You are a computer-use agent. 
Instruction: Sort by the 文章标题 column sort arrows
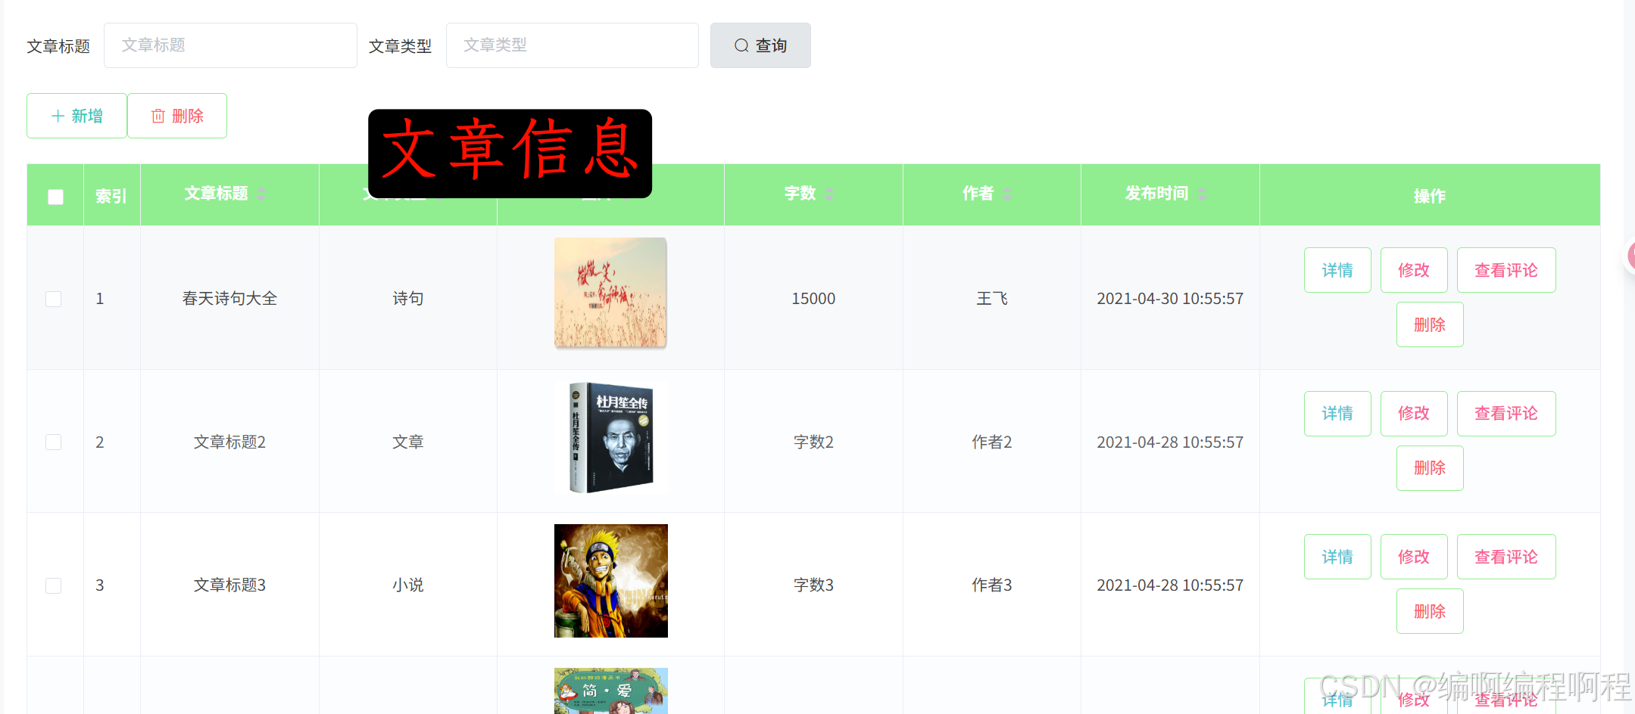(x=261, y=194)
